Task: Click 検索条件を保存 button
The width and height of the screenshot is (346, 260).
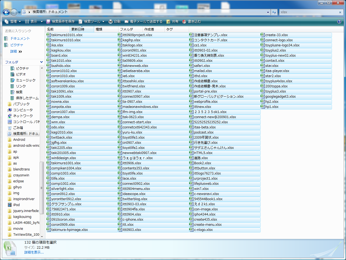Action: (x=60, y=22)
